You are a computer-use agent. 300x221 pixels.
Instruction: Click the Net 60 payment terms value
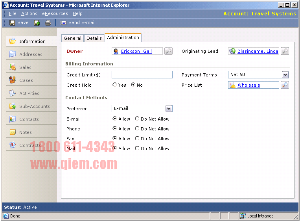(x=237, y=74)
